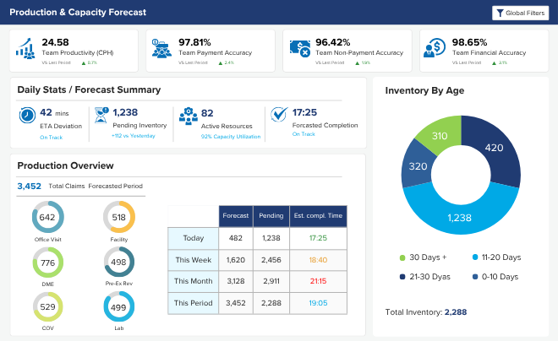Screen dimensions: 558x341
Task: Select the Facility 518 donut gauge
Action: [x=119, y=217]
